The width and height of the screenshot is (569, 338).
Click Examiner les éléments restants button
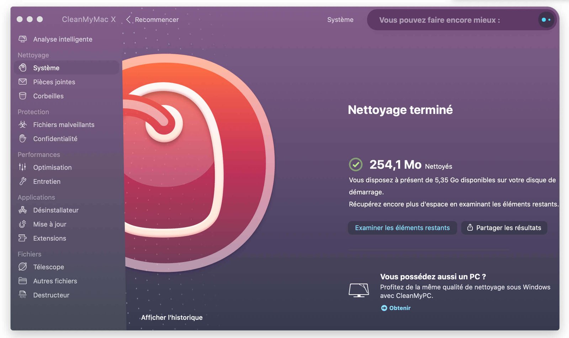click(402, 228)
